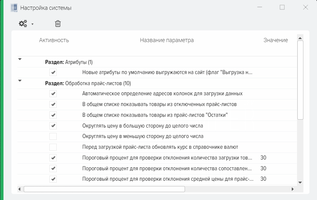Collapse the Атрибуты section
The width and height of the screenshot is (317, 200).
20,59
